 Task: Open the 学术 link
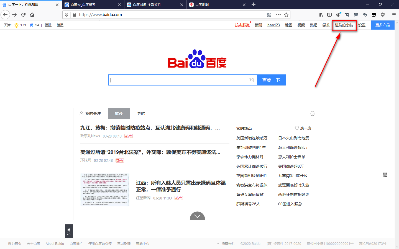pos(326,25)
